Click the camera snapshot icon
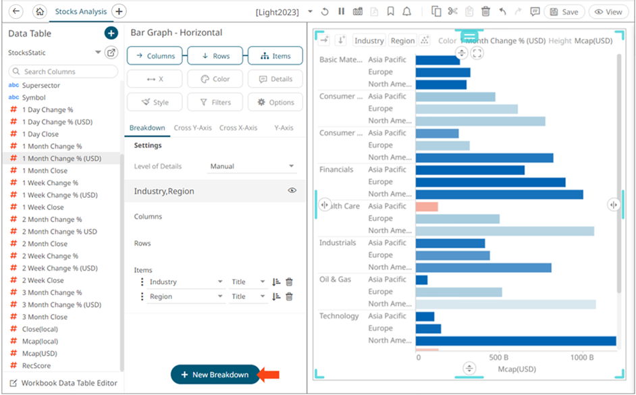The height and width of the screenshot is (395, 636). point(357,11)
